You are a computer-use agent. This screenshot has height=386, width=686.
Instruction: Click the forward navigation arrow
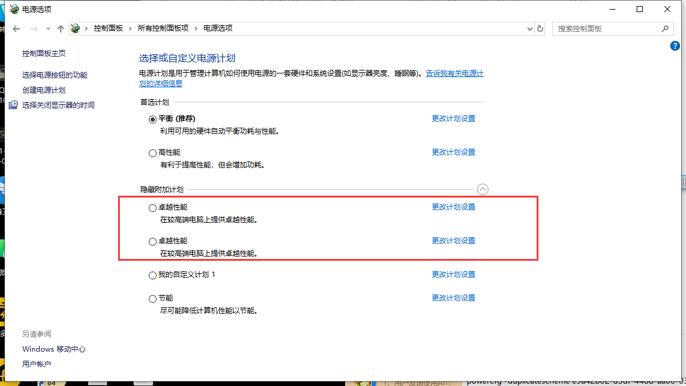click(x=34, y=28)
